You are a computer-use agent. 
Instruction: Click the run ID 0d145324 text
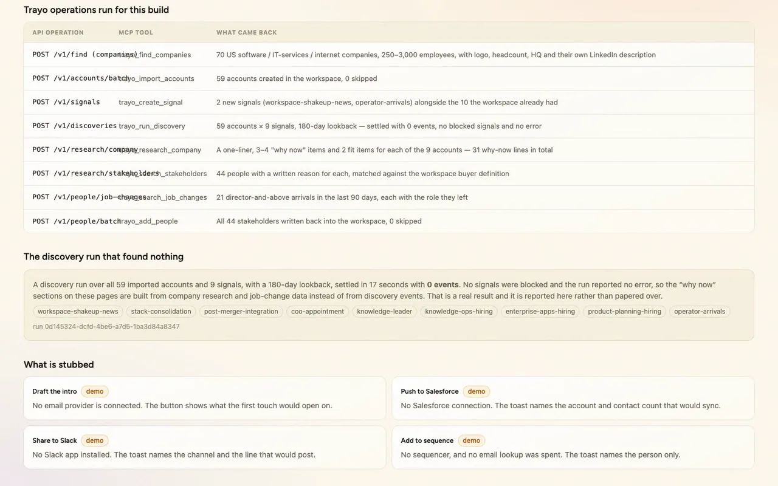click(x=106, y=327)
